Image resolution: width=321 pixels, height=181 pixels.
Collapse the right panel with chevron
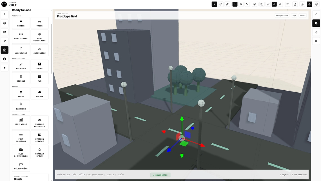(x=316, y=14)
